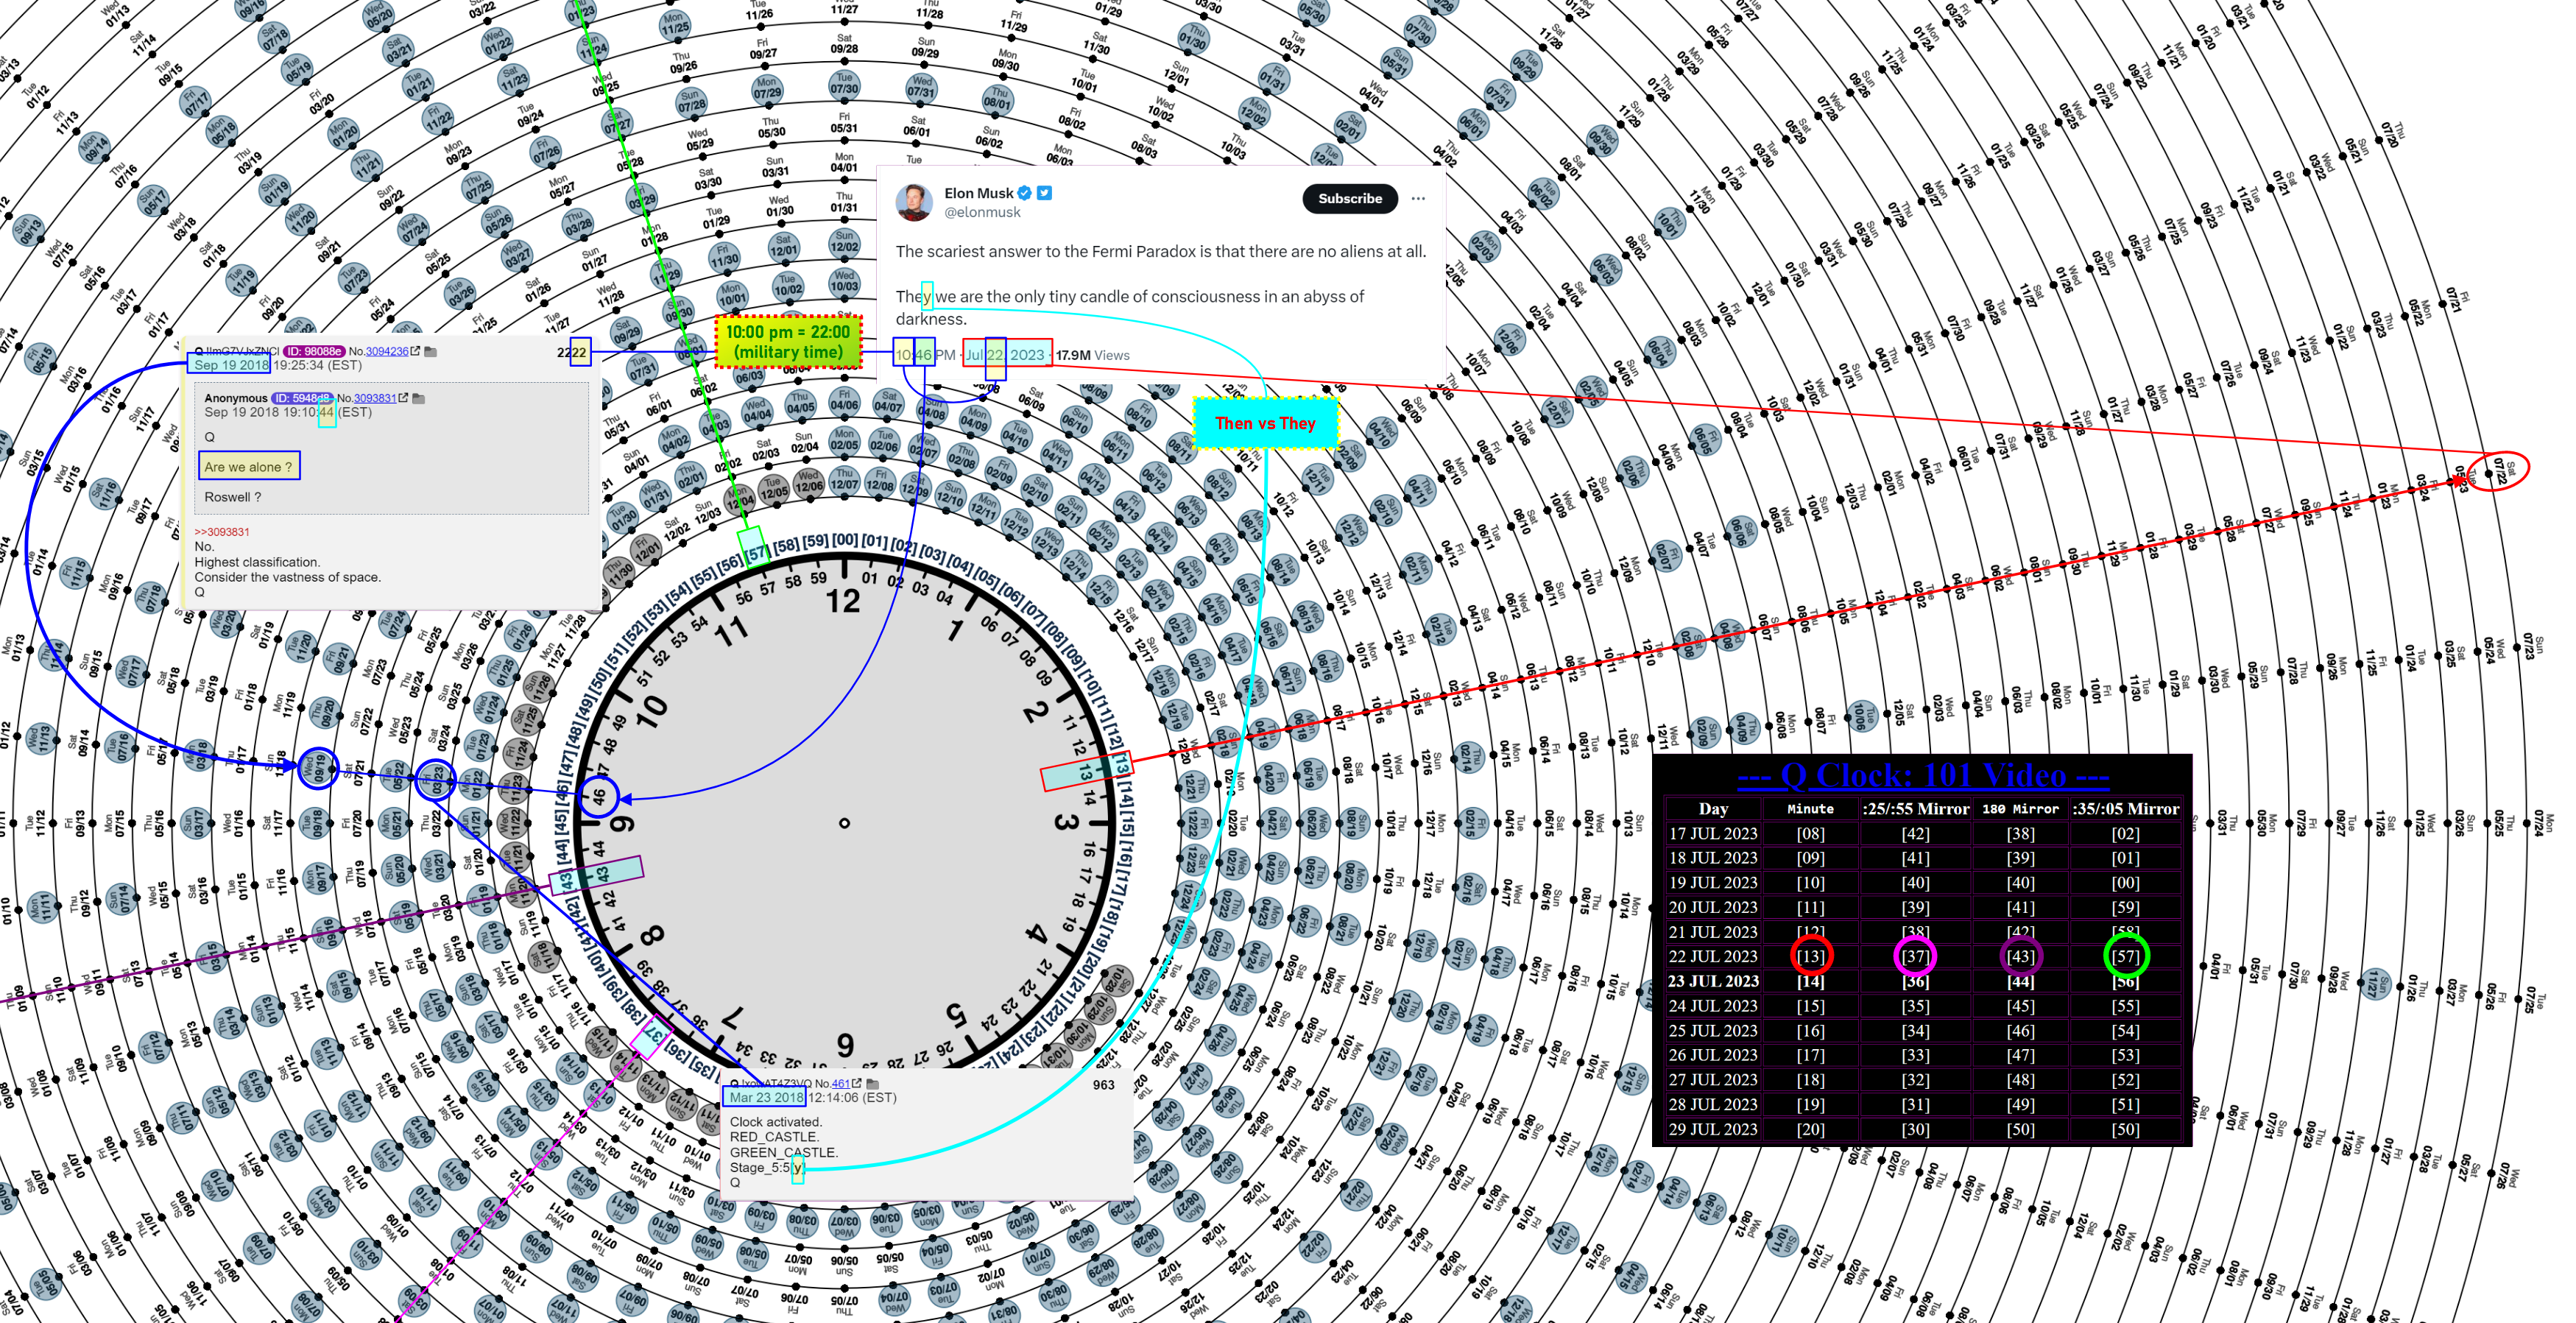Click red-circled [13] minute cell

pyautogui.click(x=1811, y=956)
